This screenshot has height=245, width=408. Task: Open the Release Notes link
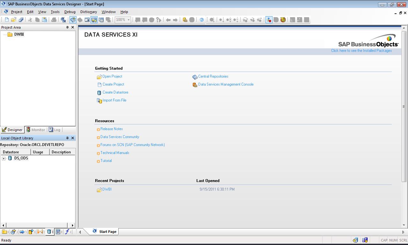(112, 129)
